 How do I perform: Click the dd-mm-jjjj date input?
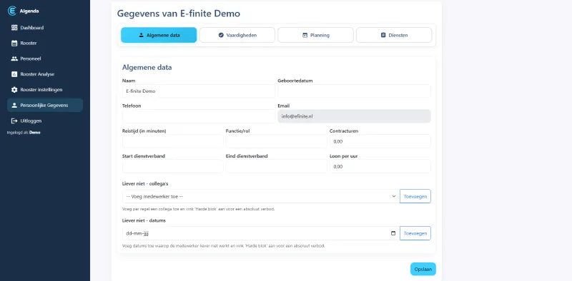[x=260, y=233]
